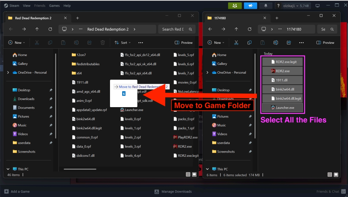Open Gallery in the 1174180 window sidebar

click(219, 64)
